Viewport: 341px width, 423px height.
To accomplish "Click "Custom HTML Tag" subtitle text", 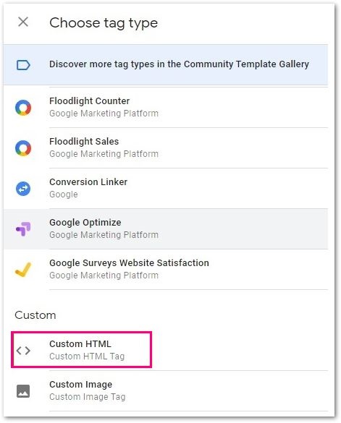I will pos(87,356).
